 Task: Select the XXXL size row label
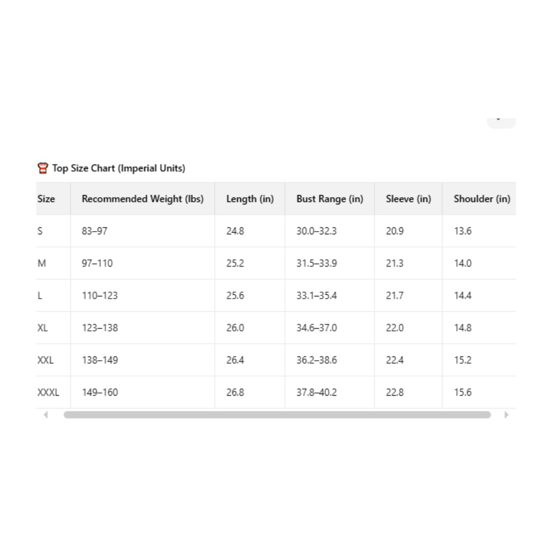pyautogui.click(x=49, y=392)
